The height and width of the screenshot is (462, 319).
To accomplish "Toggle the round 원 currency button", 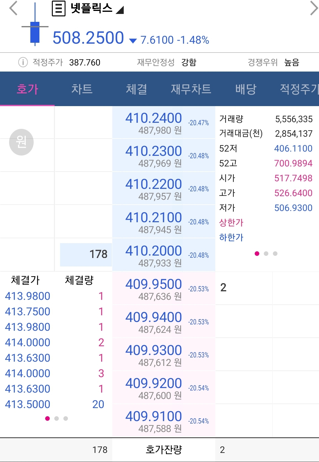I will click(21, 142).
